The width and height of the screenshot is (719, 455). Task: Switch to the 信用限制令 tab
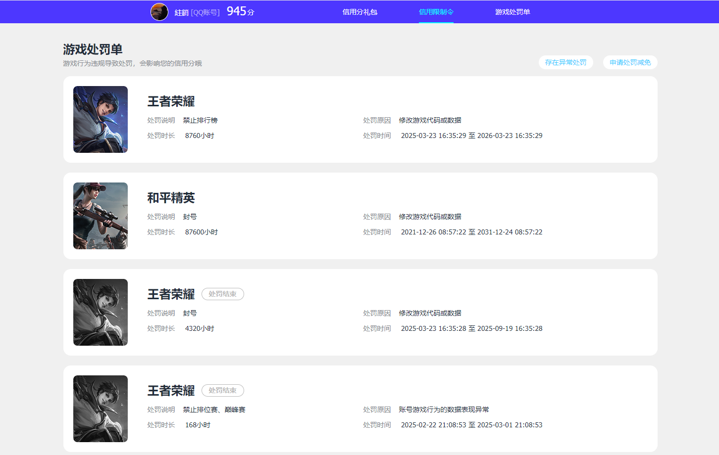coord(436,12)
